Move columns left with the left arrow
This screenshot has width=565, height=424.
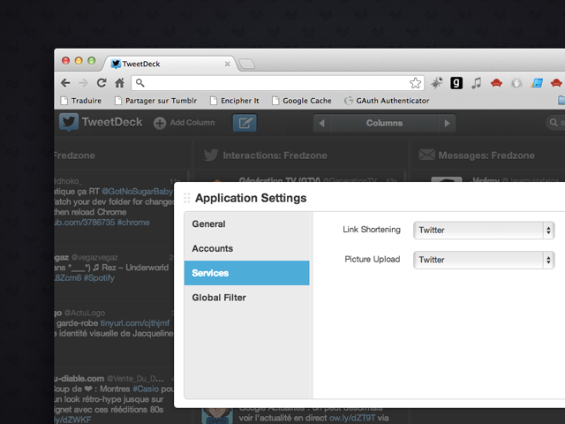coord(321,124)
